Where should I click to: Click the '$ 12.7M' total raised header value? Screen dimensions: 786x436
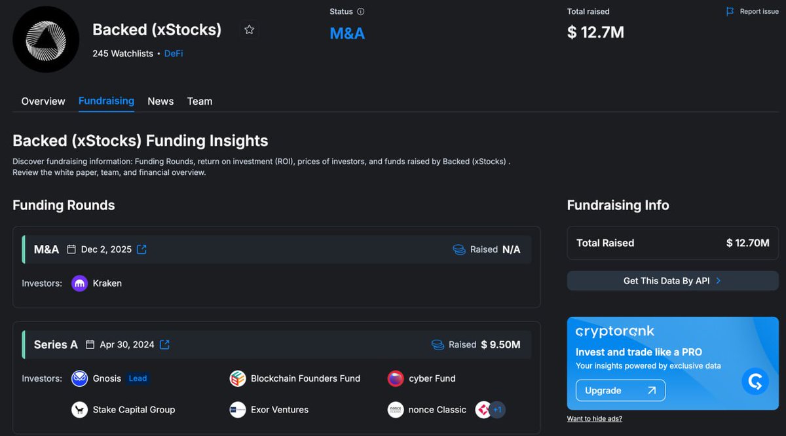[595, 32]
